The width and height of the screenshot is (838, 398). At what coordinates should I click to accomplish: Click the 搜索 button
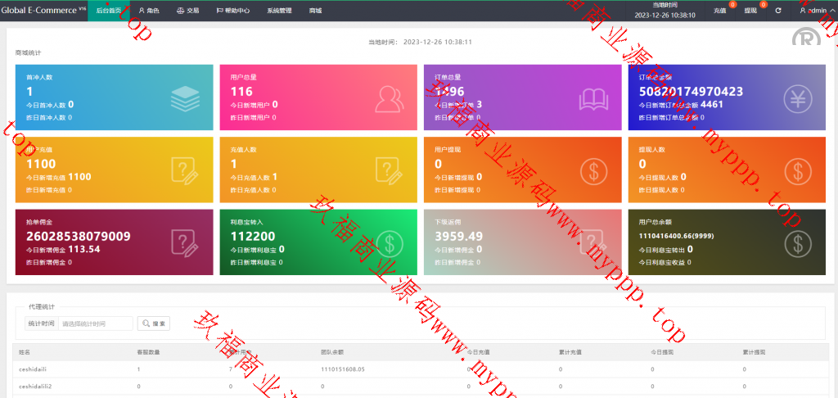[x=154, y=323]
